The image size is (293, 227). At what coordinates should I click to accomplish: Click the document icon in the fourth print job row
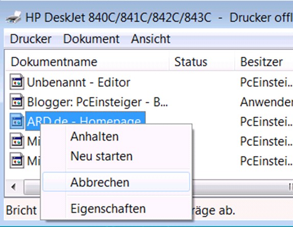point(17,141)
